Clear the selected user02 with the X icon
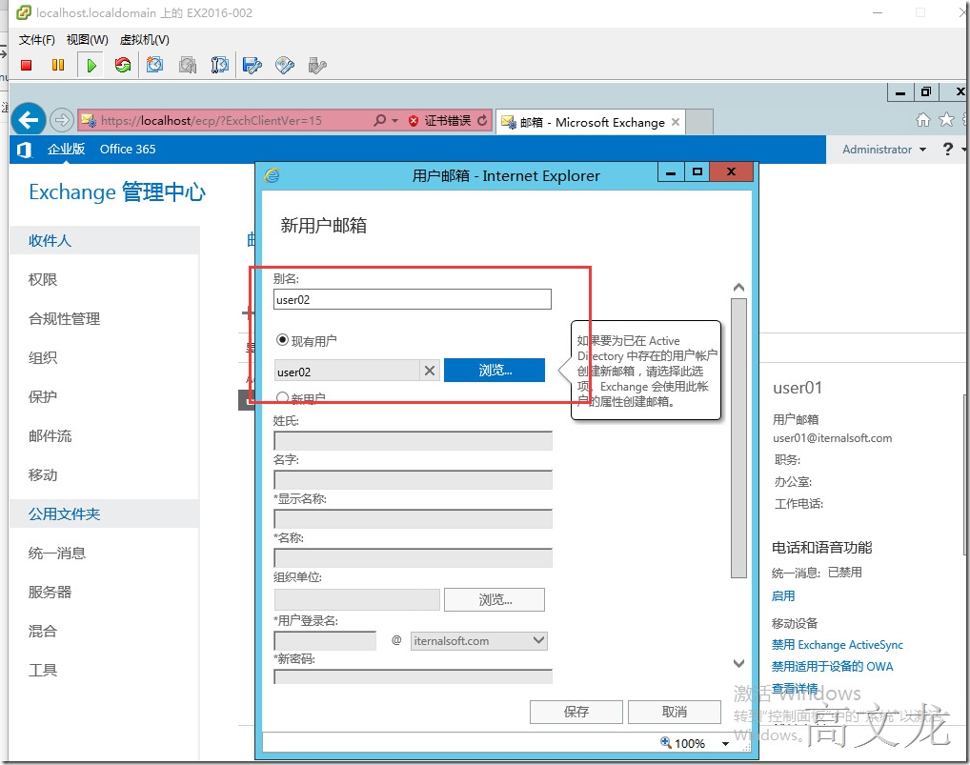Image resolution: width=970 pixels, height=765 pixels. coord(430,371)
